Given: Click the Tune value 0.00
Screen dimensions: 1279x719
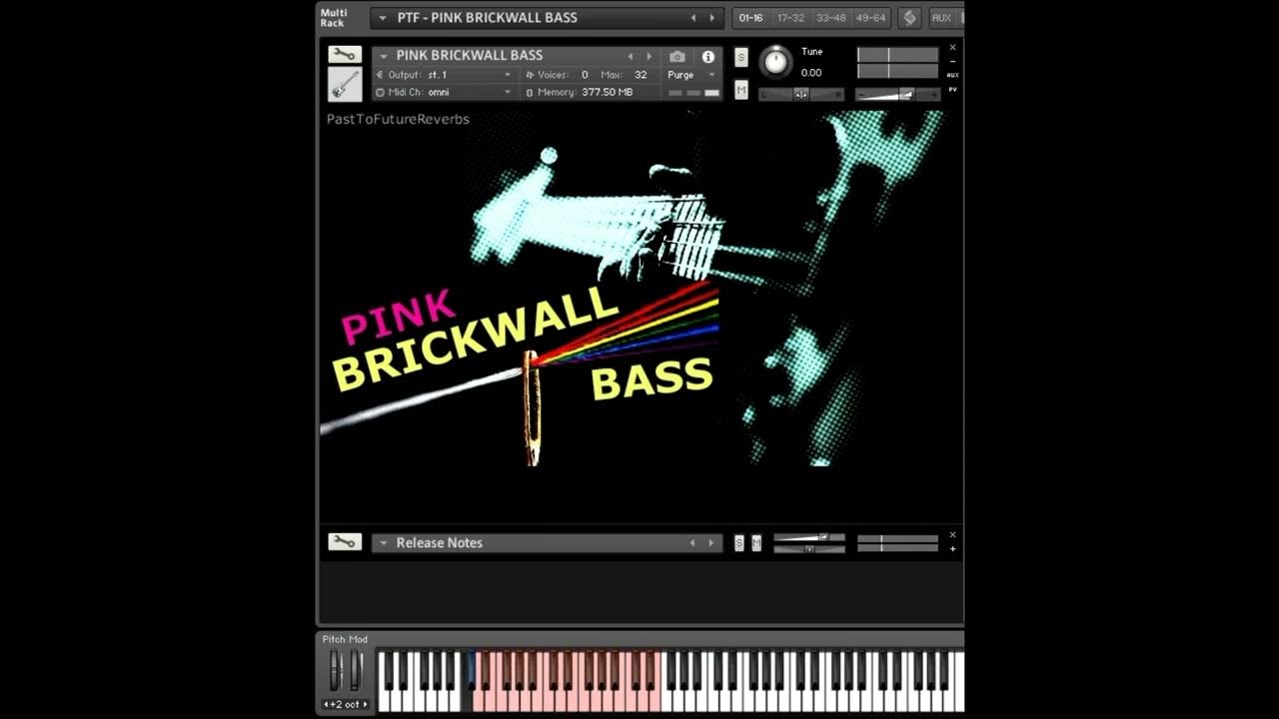Looking at the screenshot, I should point(811,73).
